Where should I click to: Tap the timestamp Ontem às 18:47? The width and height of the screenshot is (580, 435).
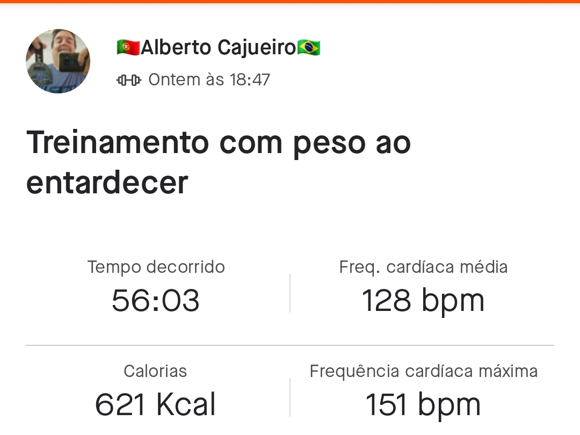click(x=209, y=80)
